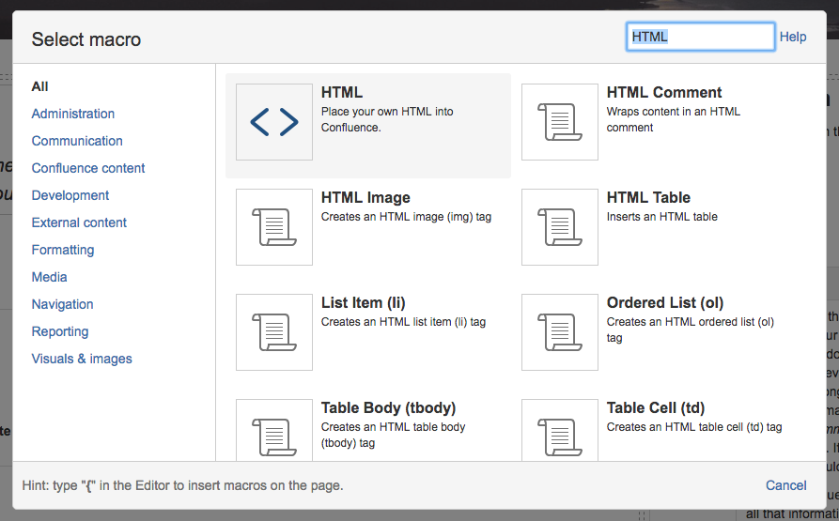Select the External content category
The image size is (839, 521).
79,222
